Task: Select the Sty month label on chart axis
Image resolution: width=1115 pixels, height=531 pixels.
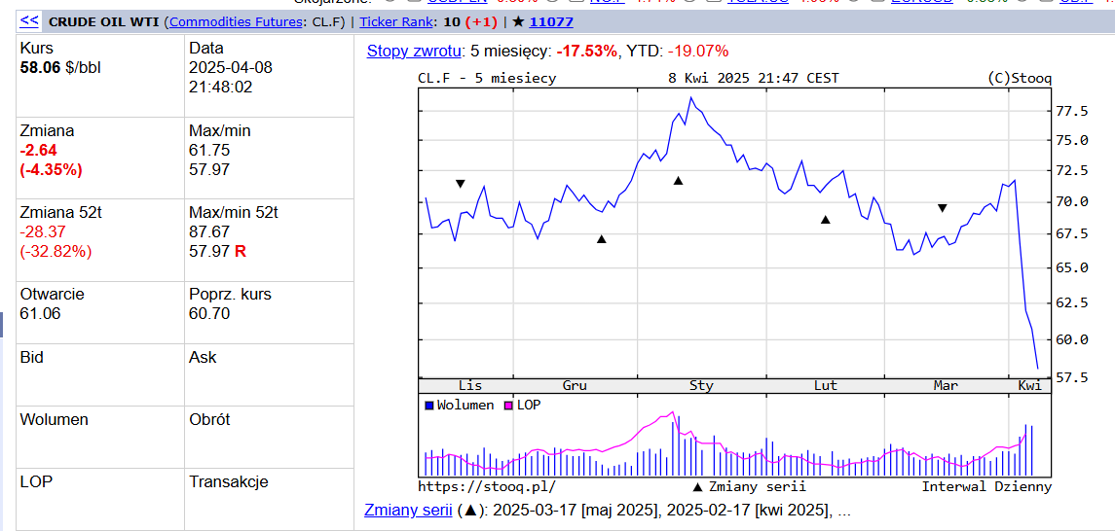Action: tap(701, 385)
